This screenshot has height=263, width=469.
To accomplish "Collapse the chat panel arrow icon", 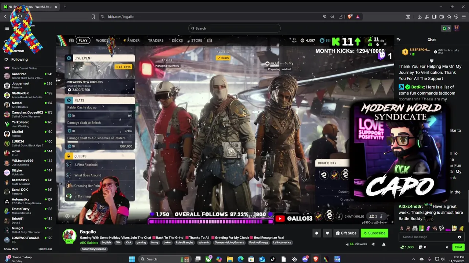I will pos(399,40).
